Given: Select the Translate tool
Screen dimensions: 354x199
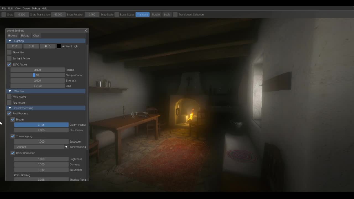Looking at the screenshot, I should [142, 15].
